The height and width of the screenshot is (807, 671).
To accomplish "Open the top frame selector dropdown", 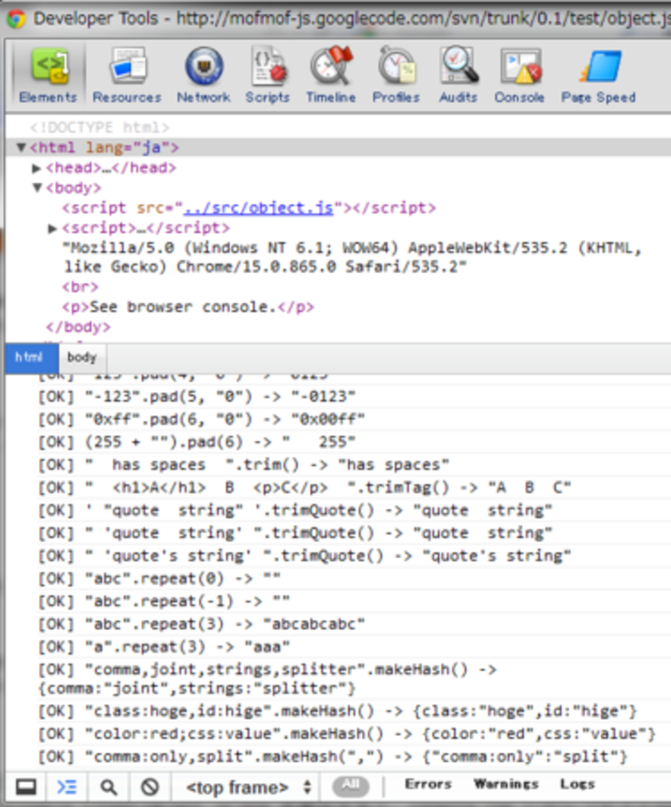I will pos(248,787).
